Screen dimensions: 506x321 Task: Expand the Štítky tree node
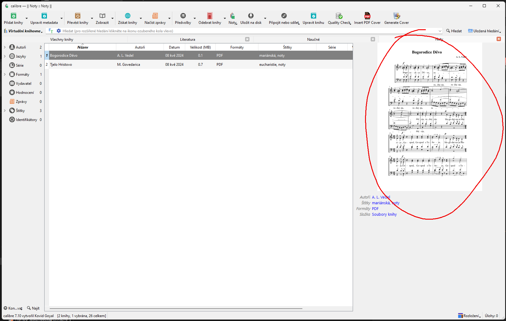[x=5, y=110]
